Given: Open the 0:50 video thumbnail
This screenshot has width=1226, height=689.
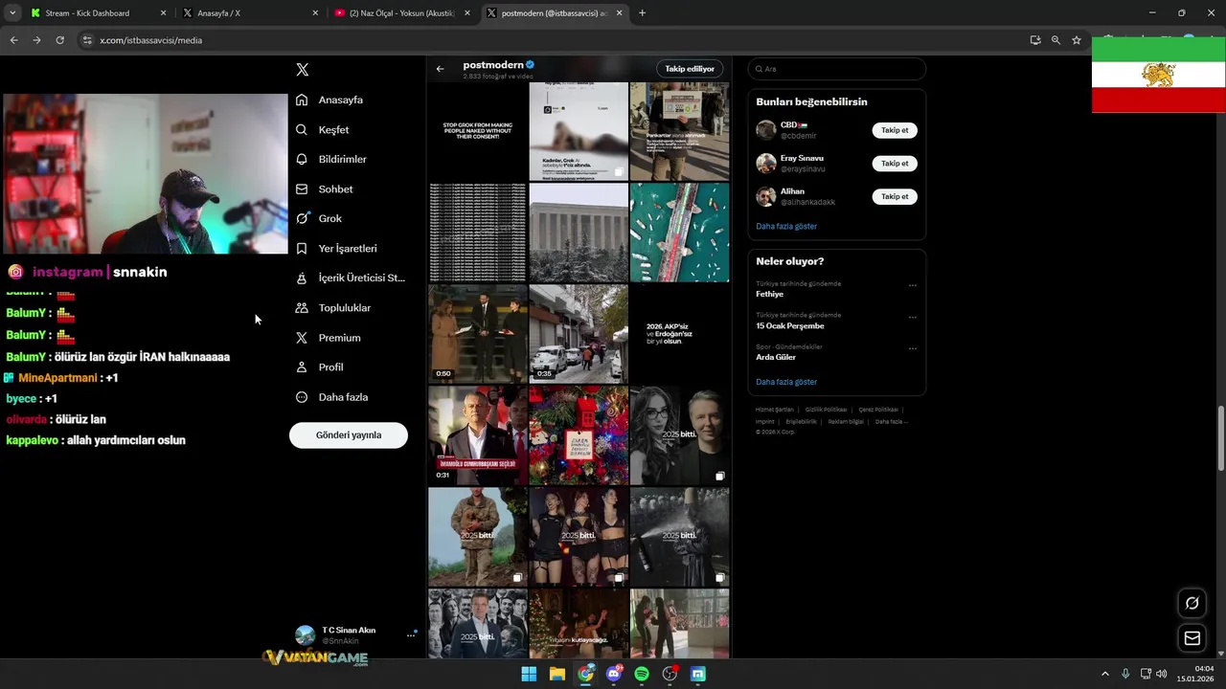Looking at the screenshot, I should (x=478, y=334).
